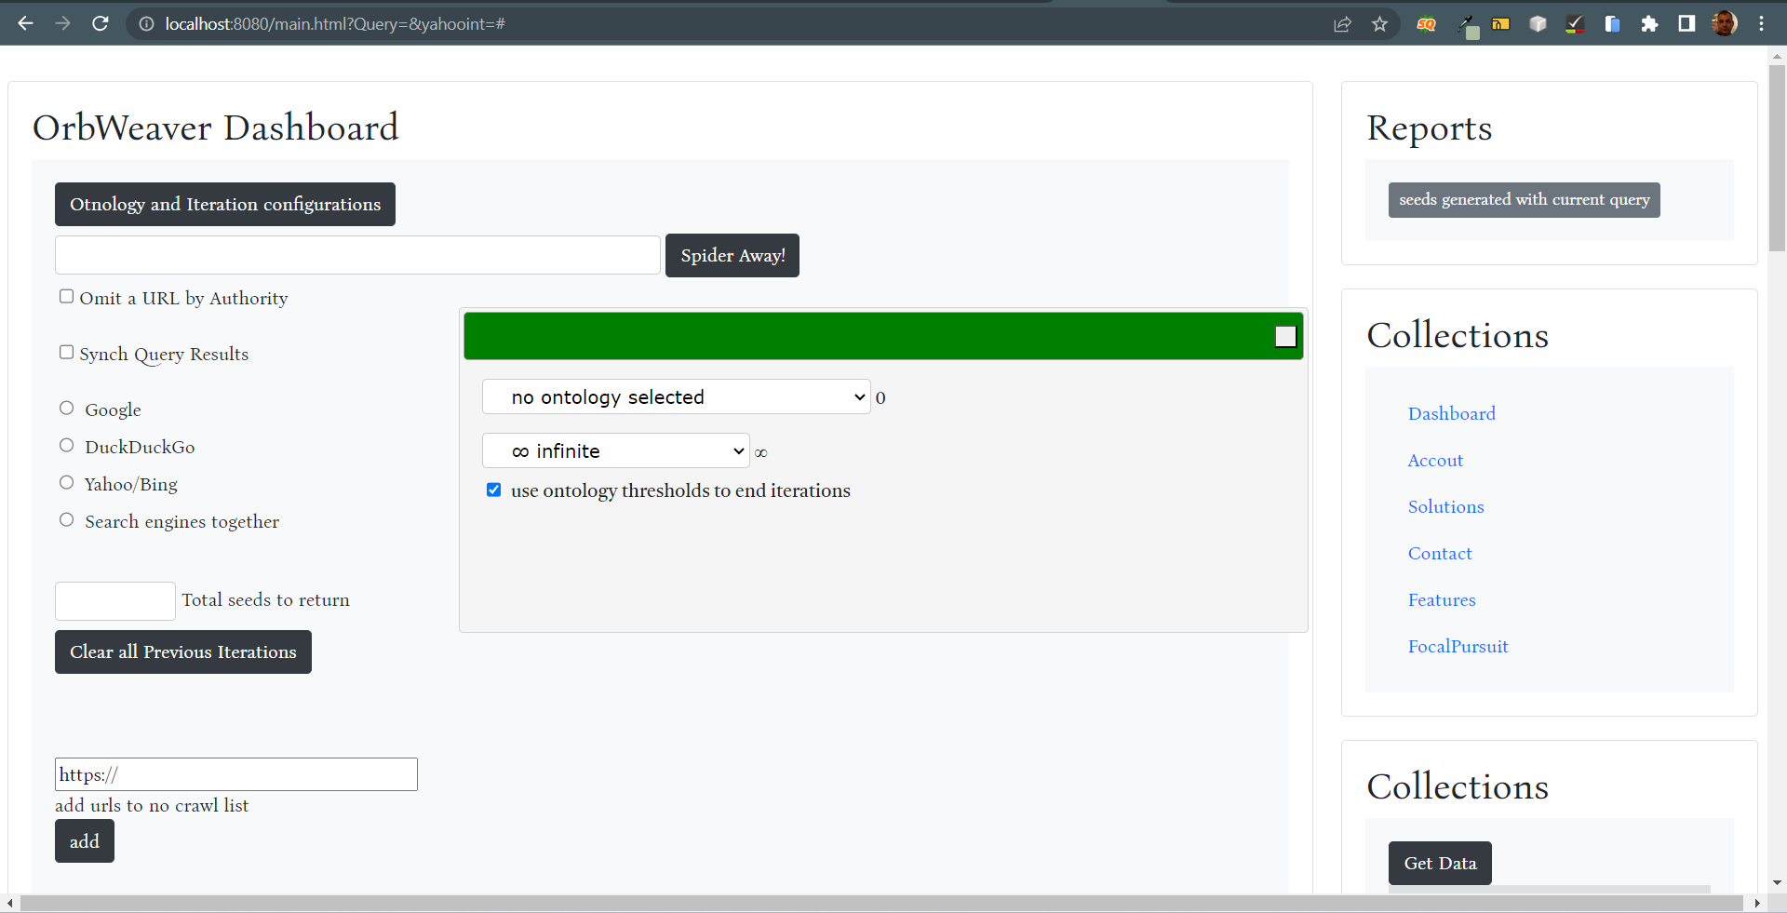Image resolution: width=1787 pixels, height=913 pixels.
Task: Open the 'no ontology selected' dropdown
Action: coord(676,397)
